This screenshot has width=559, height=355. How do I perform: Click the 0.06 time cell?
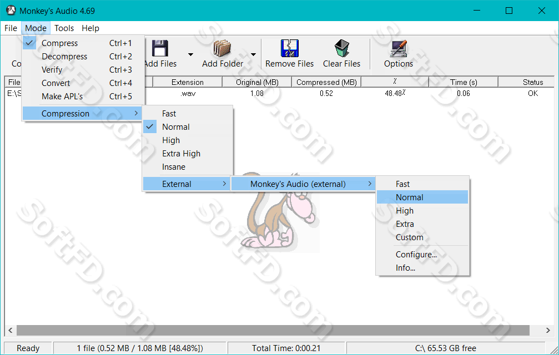tap(464, 93)
